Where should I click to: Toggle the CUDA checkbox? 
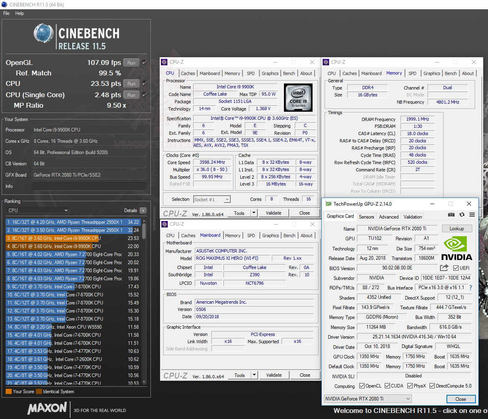click(x=387, y=386)
